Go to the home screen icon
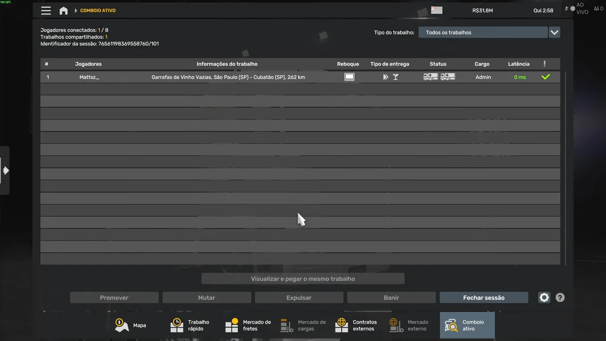Image resolution: width=606 pixels, height=341 pixels. pyautogui.click(x=63, y=10)
